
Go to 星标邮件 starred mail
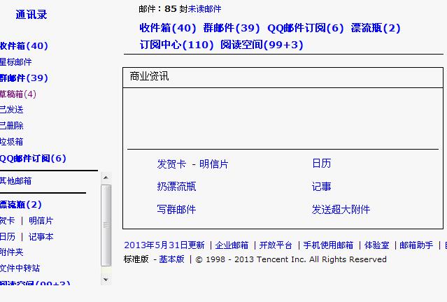15,62
